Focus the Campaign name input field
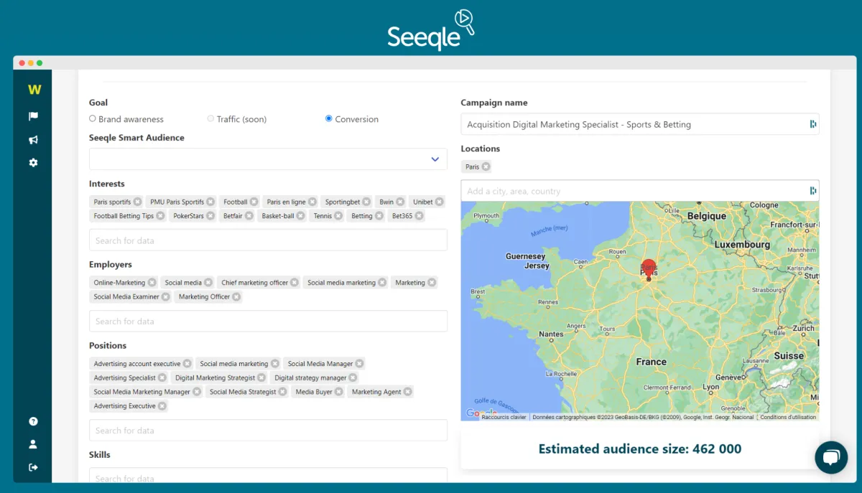The width and height of the screenshot is (862, 493). click(636, 124)
